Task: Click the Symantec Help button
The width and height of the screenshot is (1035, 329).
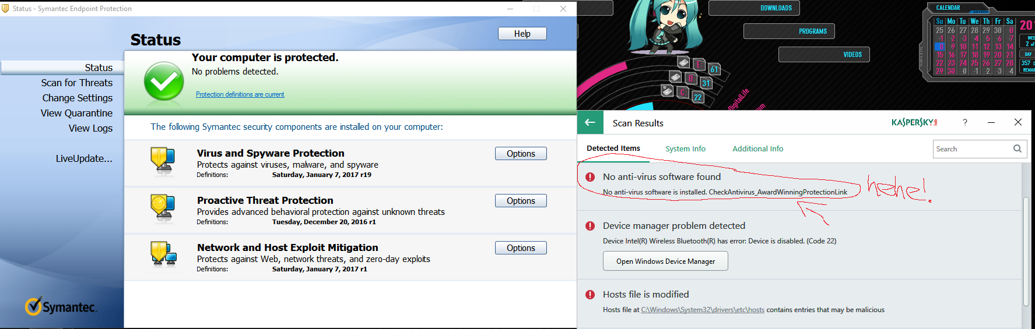Action: point(522,34)
